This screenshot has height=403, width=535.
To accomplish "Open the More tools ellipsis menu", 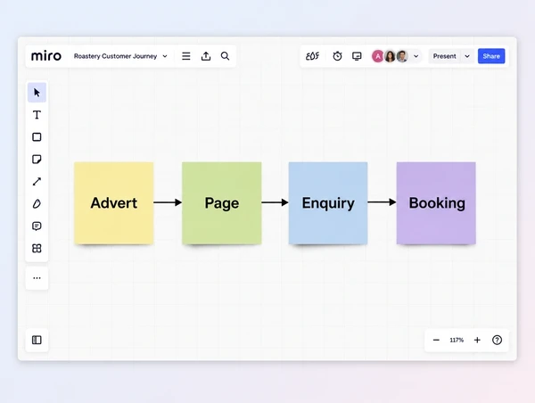I will pyautogui.click(x=37, y=278).
